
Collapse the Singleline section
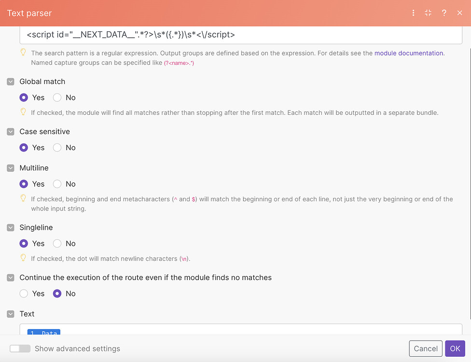[x=10, y=227]
